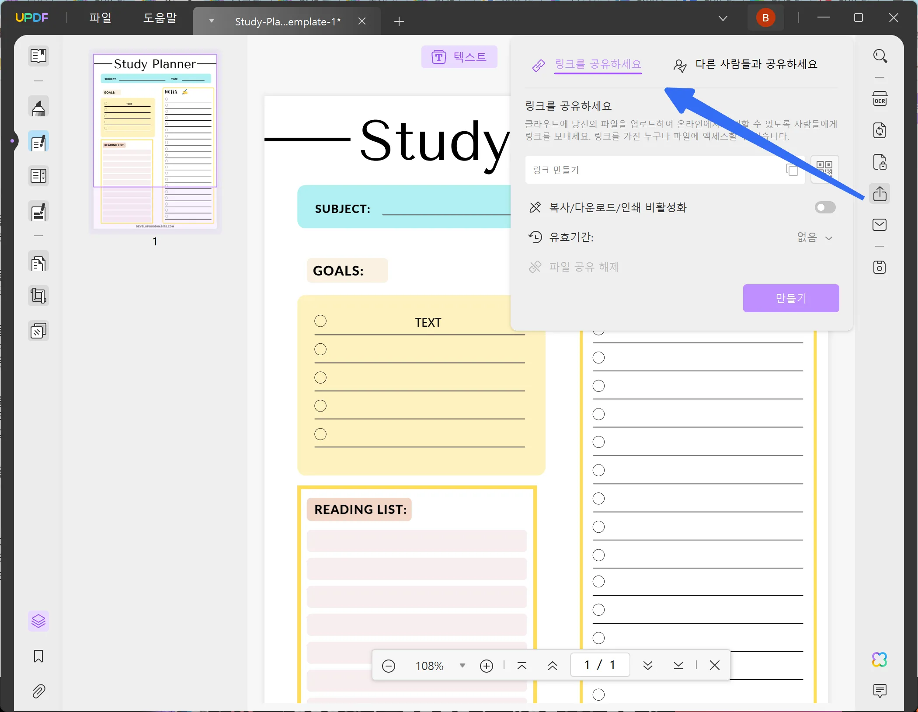This screenshot has height=712, width=918.
Task: Click the UPDF logo
Action: click(32, 17)
